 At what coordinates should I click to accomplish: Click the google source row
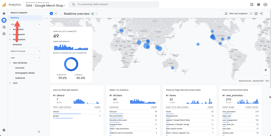click(77, 116)
